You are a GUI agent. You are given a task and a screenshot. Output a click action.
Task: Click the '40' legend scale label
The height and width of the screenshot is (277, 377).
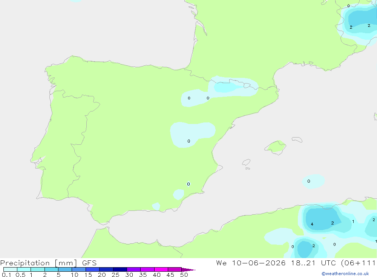coord(156,275)
